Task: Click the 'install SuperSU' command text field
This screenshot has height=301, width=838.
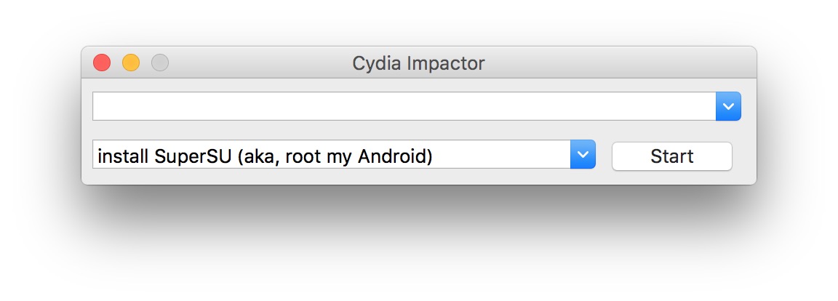Action: [x=331, y=155]
